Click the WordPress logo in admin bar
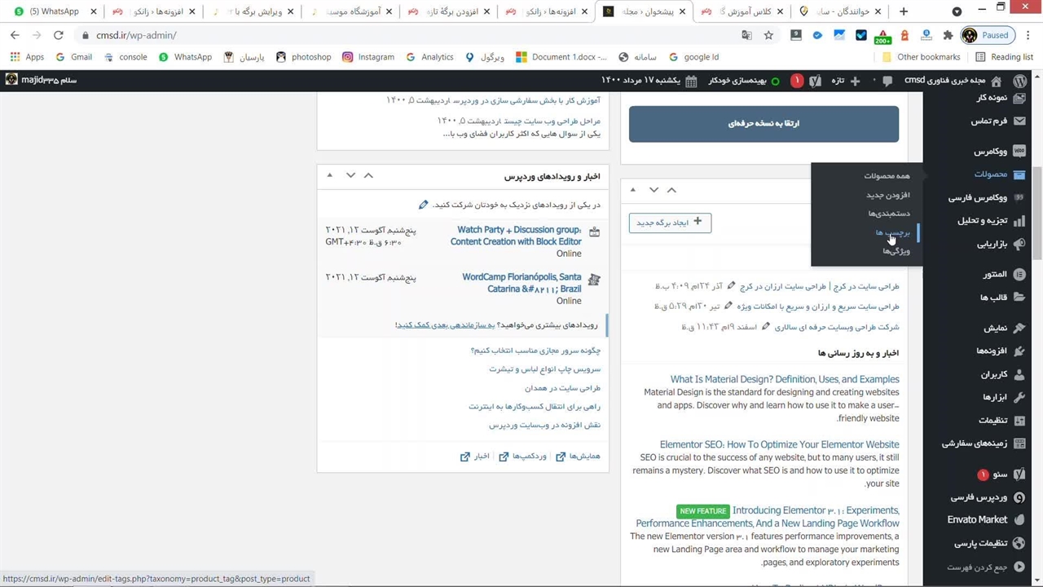This screenshot has height=587, width=1043. (1019, 81)
